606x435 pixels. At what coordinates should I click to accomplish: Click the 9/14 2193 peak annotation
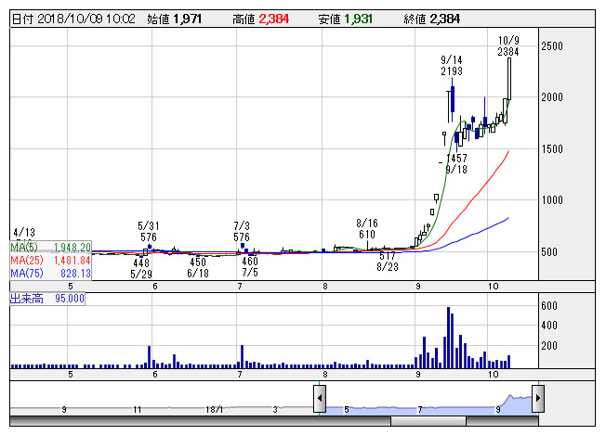pos(452,65)
